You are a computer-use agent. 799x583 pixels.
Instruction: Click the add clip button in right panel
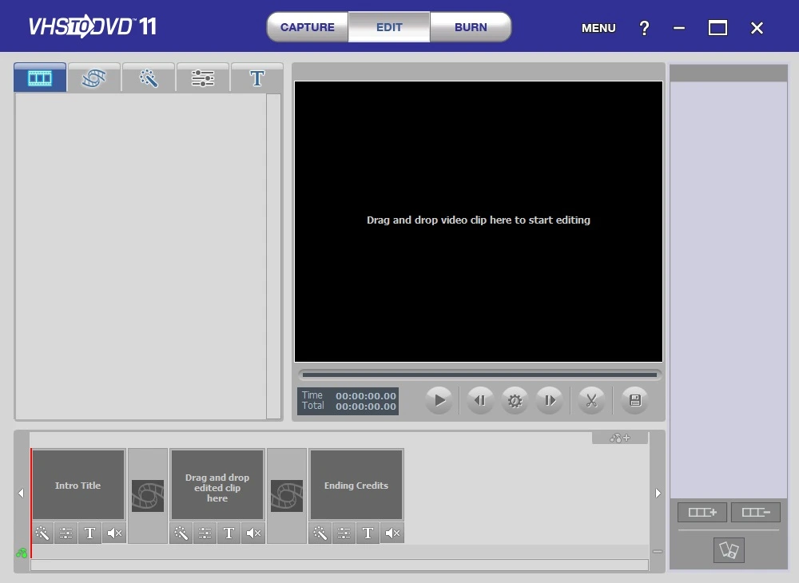point(702,512)
